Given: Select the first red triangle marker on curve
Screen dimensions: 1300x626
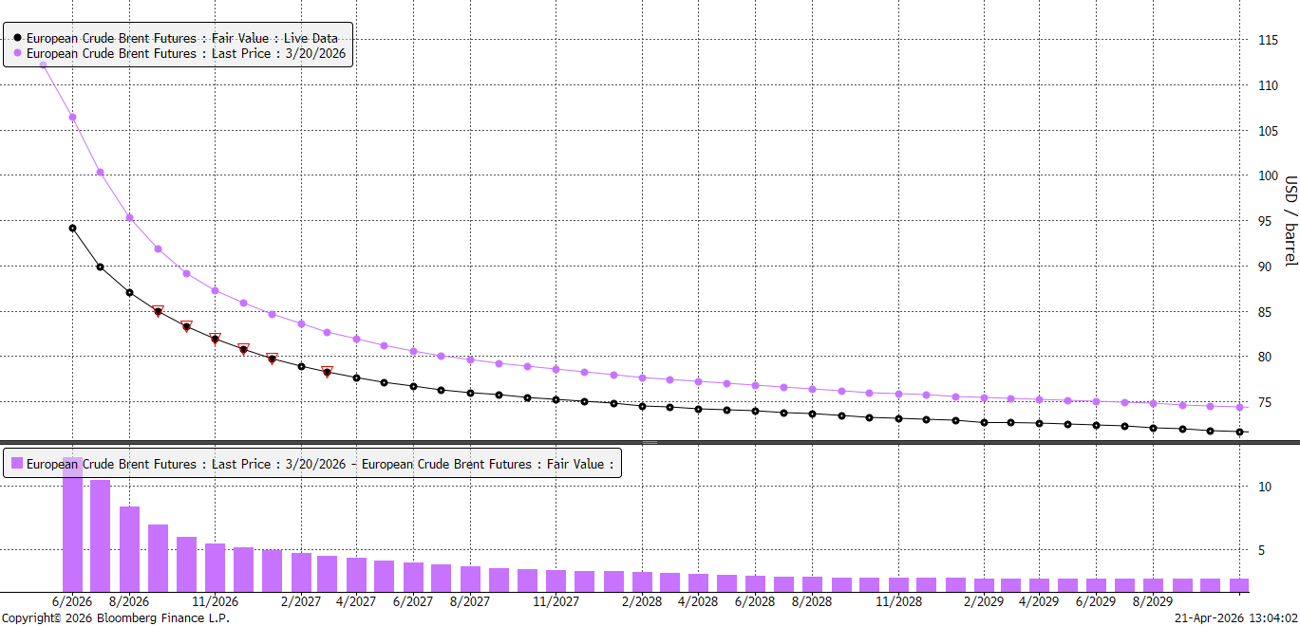Looking at the screenshot, I should click(158, 310).
